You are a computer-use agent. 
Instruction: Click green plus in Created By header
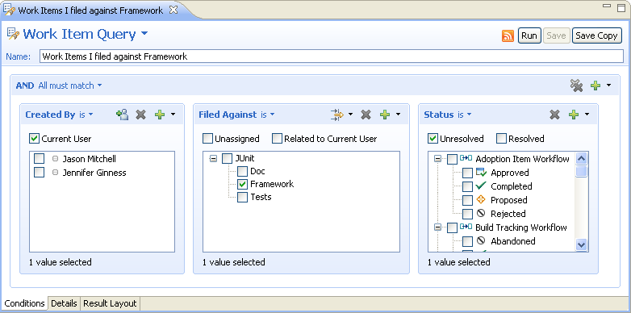tap(160, 115)
